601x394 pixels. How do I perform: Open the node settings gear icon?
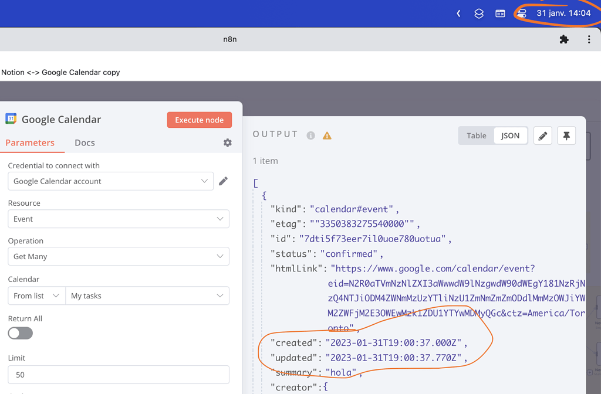[228, 142]
